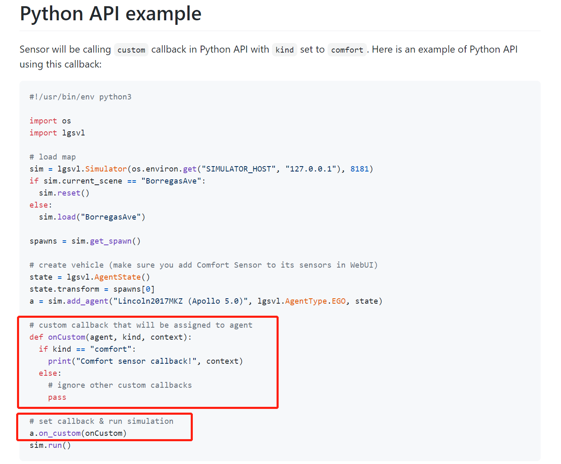Click the inline code badge labeled custom
The image size is (561, 464).
point(131,50)
